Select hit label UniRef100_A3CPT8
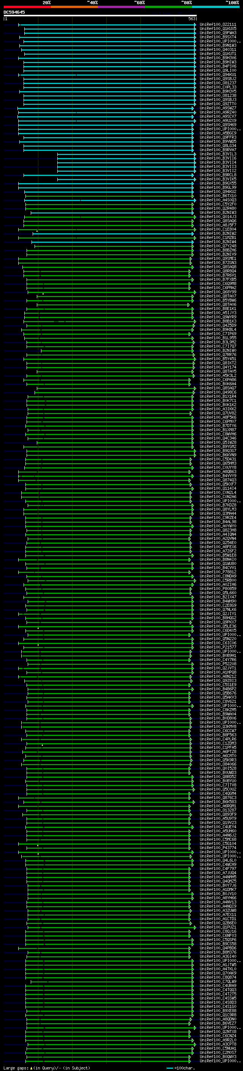The height and width of the screenshot is (1071, 243). pos(218,1044)
